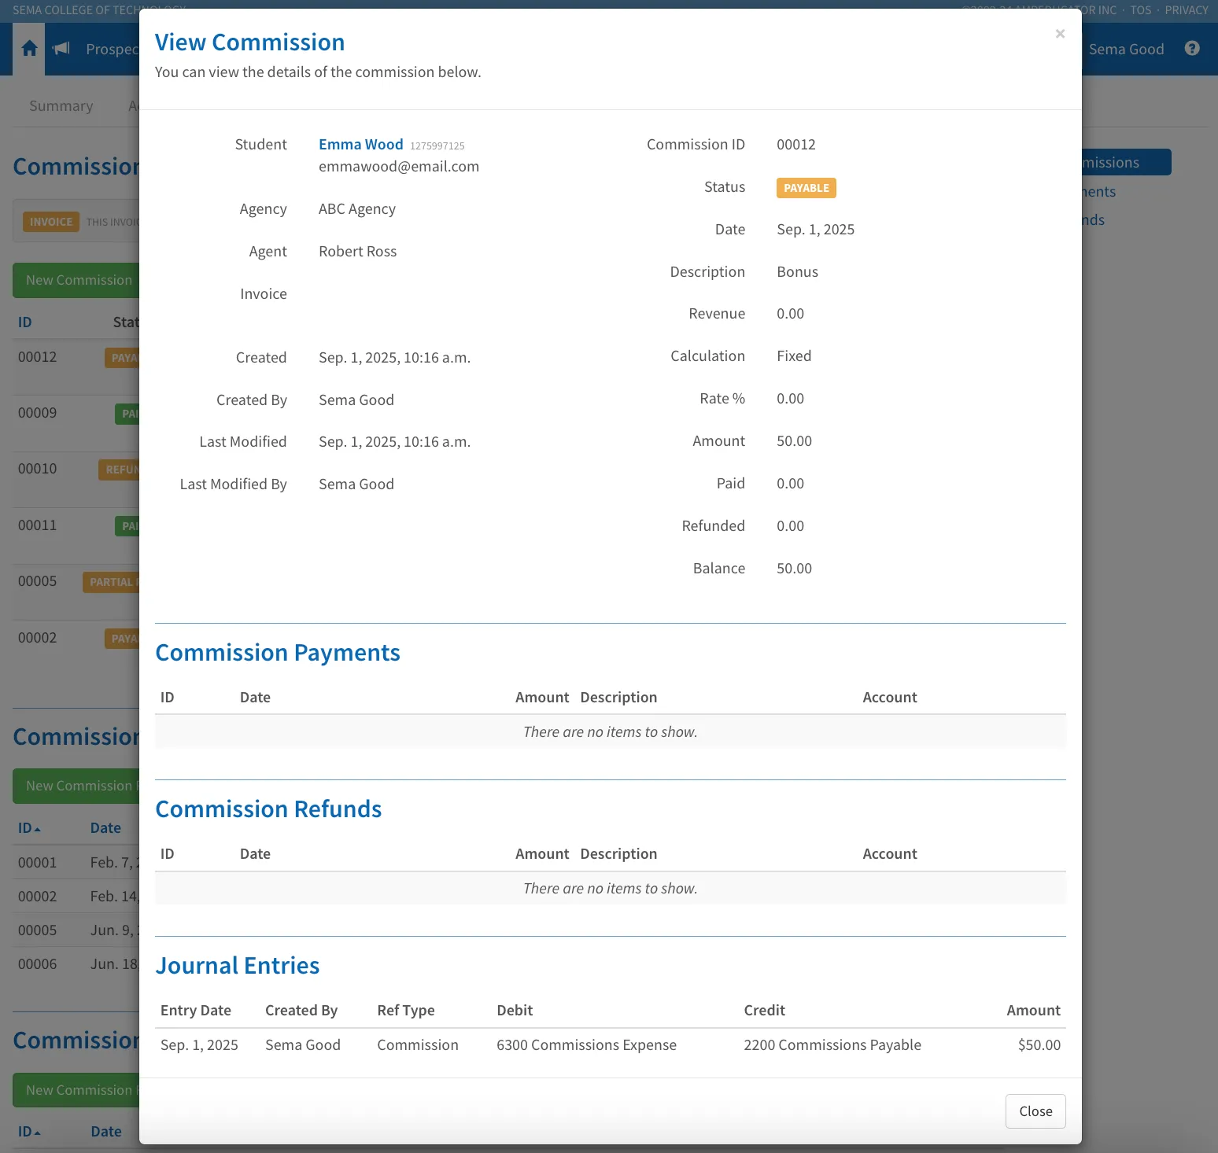This screenshot has height=1153, width=1218.
Task: Click the INVOICE badge in background page
Action: click(51, 222)
